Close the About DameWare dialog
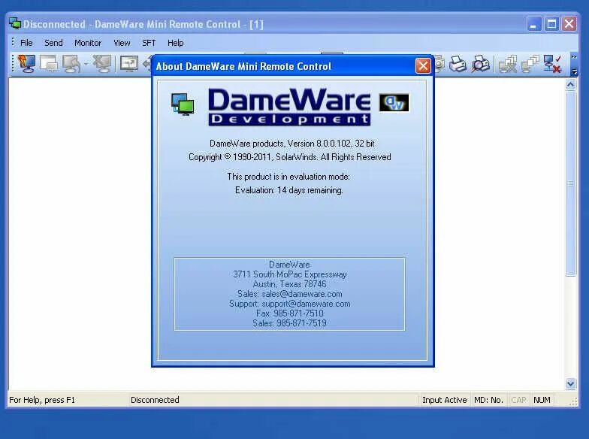 click(x=423, y=66)
